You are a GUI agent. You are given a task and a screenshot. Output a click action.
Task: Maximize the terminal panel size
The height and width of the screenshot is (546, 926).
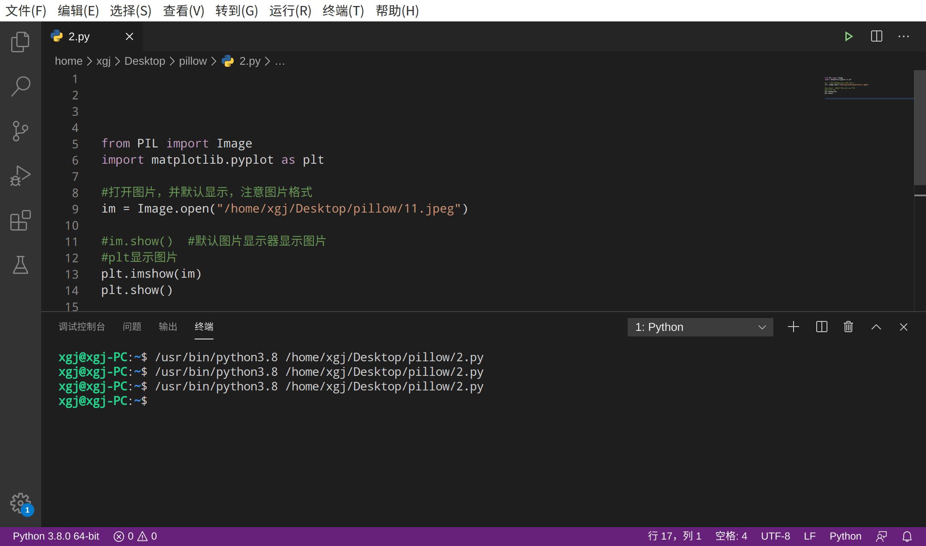[x=876, y=327]
